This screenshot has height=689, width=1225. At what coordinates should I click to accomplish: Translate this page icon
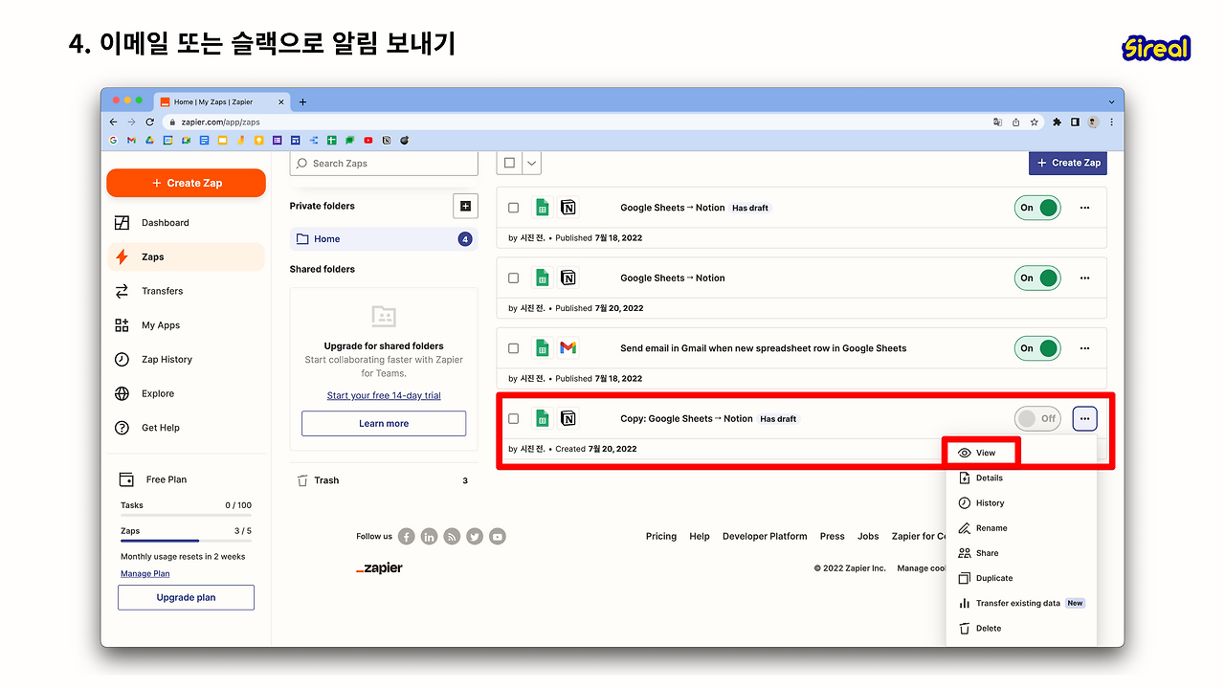[997, 122]
